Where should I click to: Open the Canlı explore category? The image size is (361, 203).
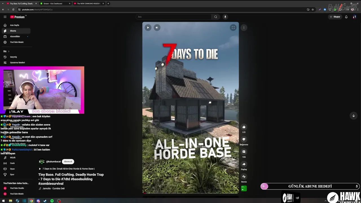tap(16, 163)
